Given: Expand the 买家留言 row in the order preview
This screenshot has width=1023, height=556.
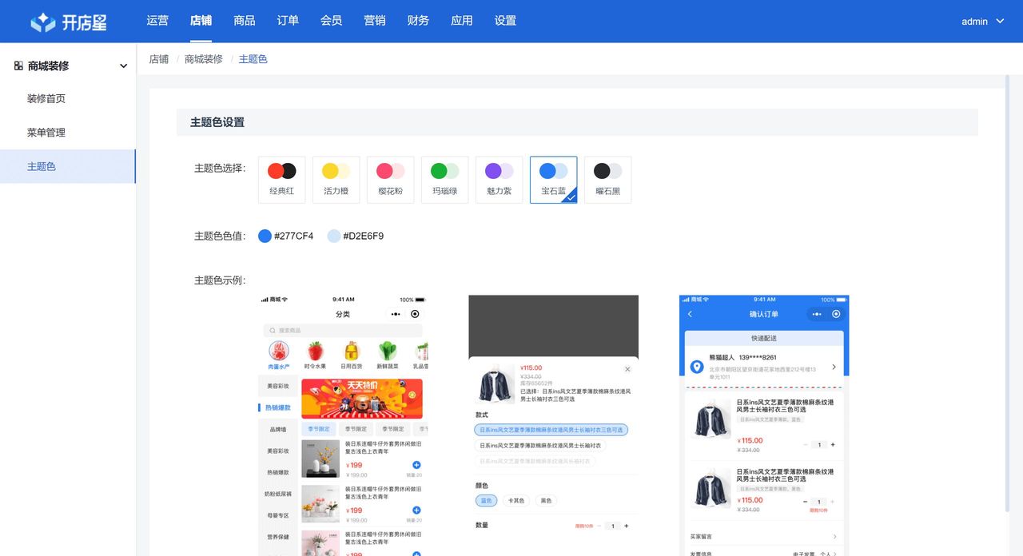Looking at the screenshot, I should click(834, 536).
